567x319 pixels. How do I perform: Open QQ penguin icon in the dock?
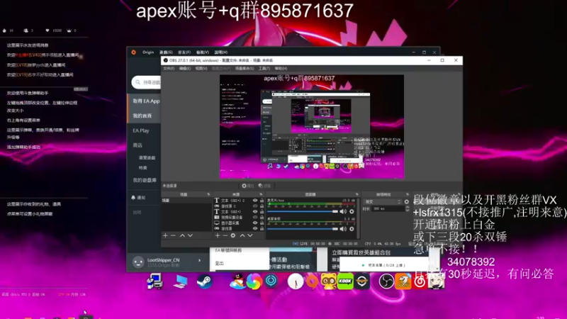click(237, 281)
